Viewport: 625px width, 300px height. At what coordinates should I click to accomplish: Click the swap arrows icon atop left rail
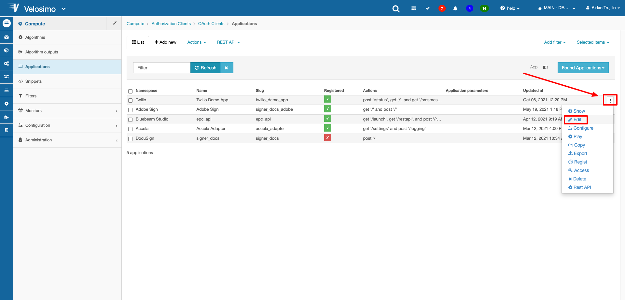click(7, 23)
